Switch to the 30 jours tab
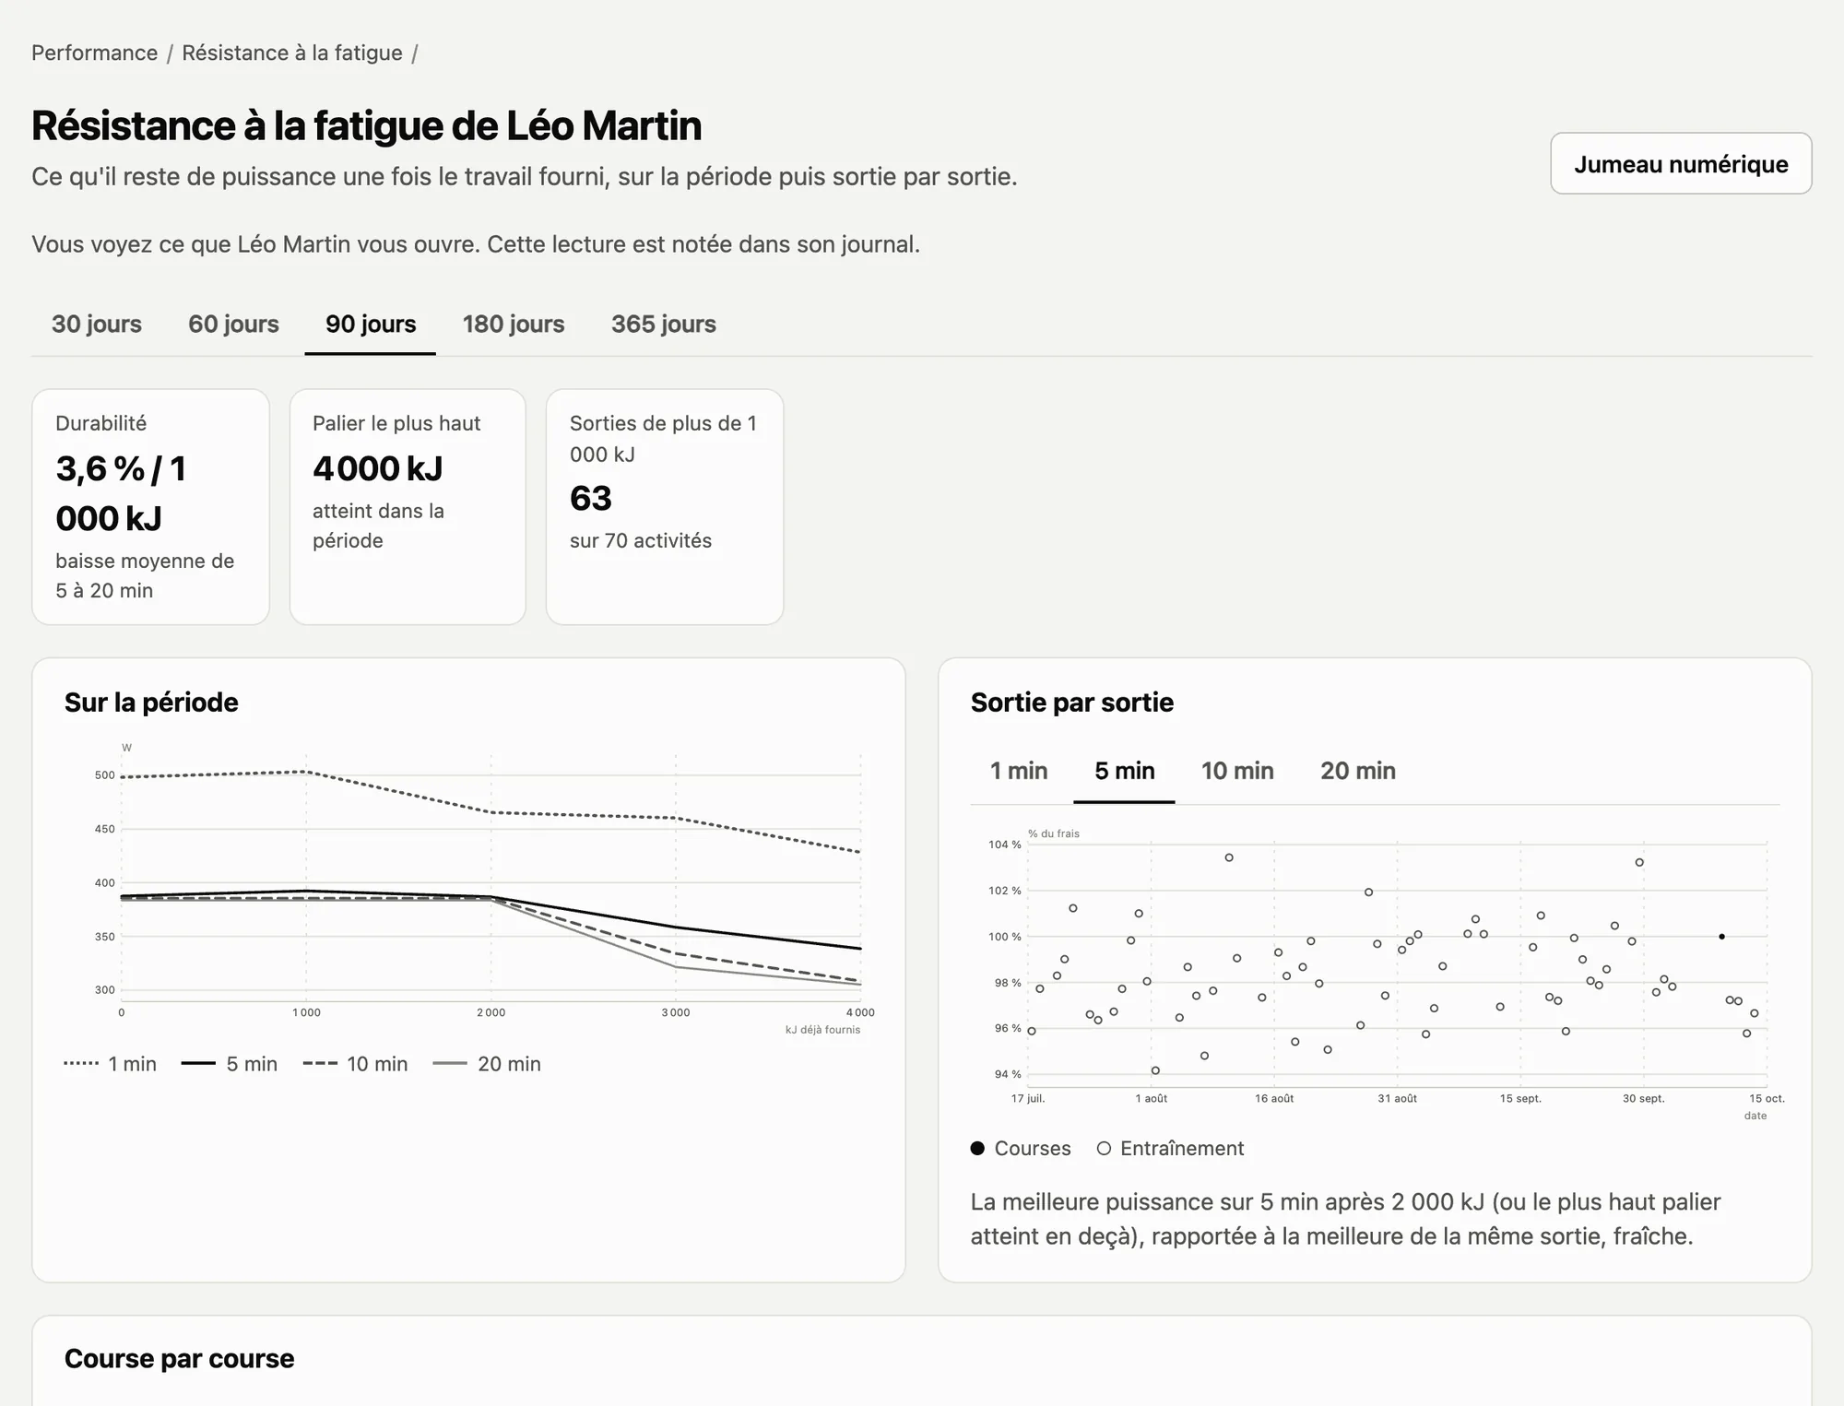 (x=97, y=324)
